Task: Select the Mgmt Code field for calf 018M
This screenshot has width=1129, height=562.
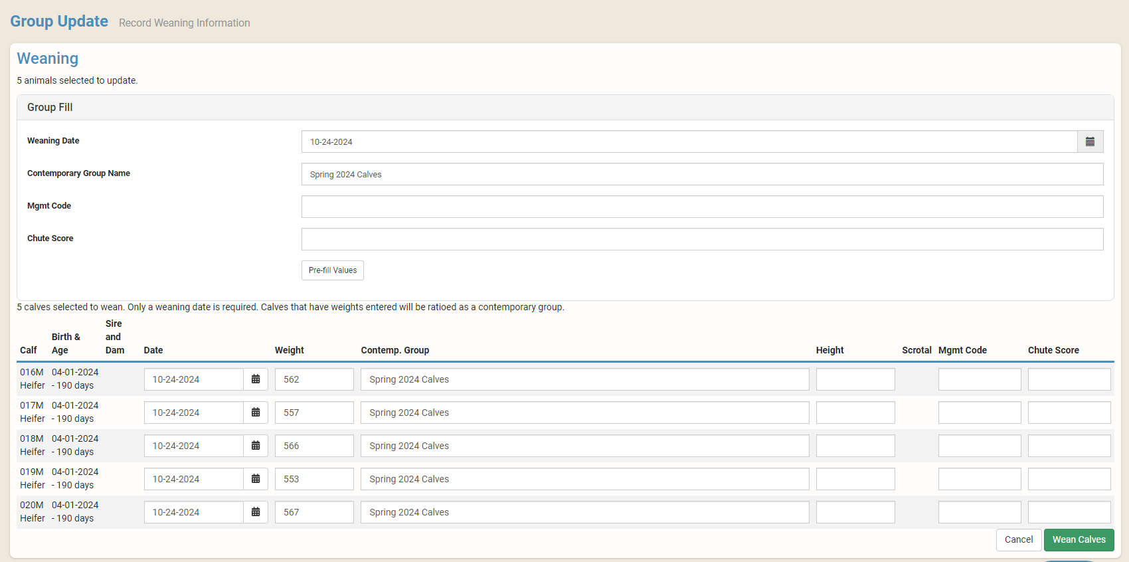Action: pos(980,446)
